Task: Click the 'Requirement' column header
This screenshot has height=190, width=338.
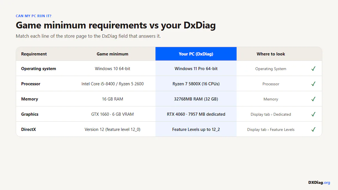Action: 34,54
